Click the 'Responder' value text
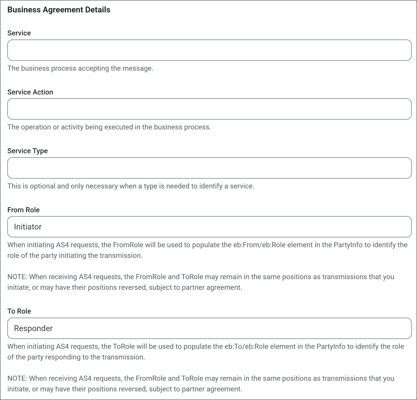 pos(33,328)
